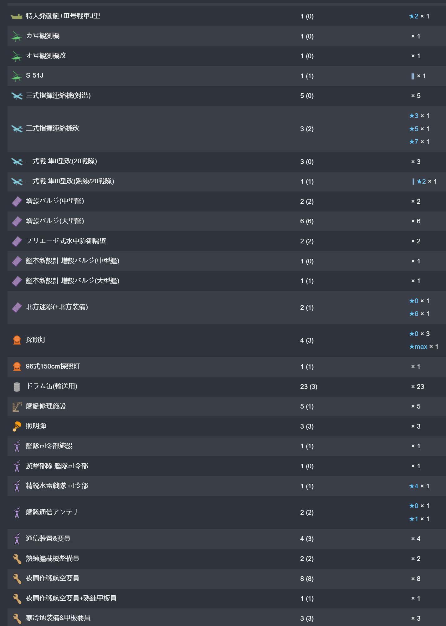Click the wrench icon beside 寒冷地装備&甲板要員

click(x=17, y=618)
